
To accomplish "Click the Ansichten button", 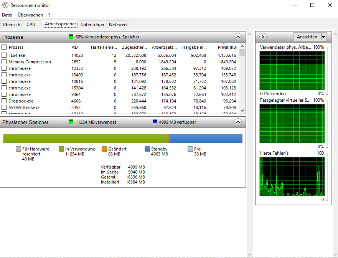I will 307,37.
